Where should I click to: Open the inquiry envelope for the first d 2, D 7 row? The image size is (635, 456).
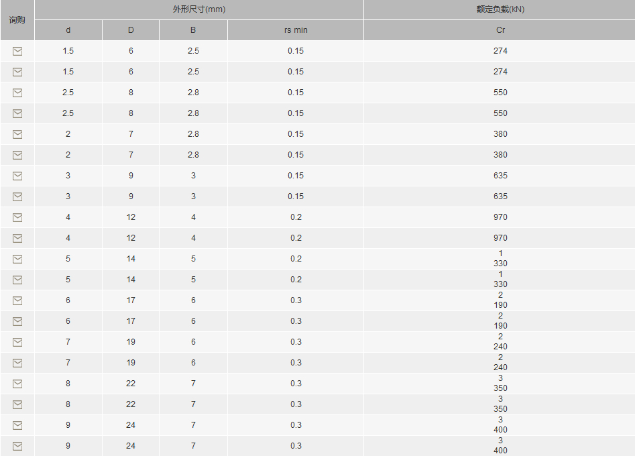coord(17,134)
